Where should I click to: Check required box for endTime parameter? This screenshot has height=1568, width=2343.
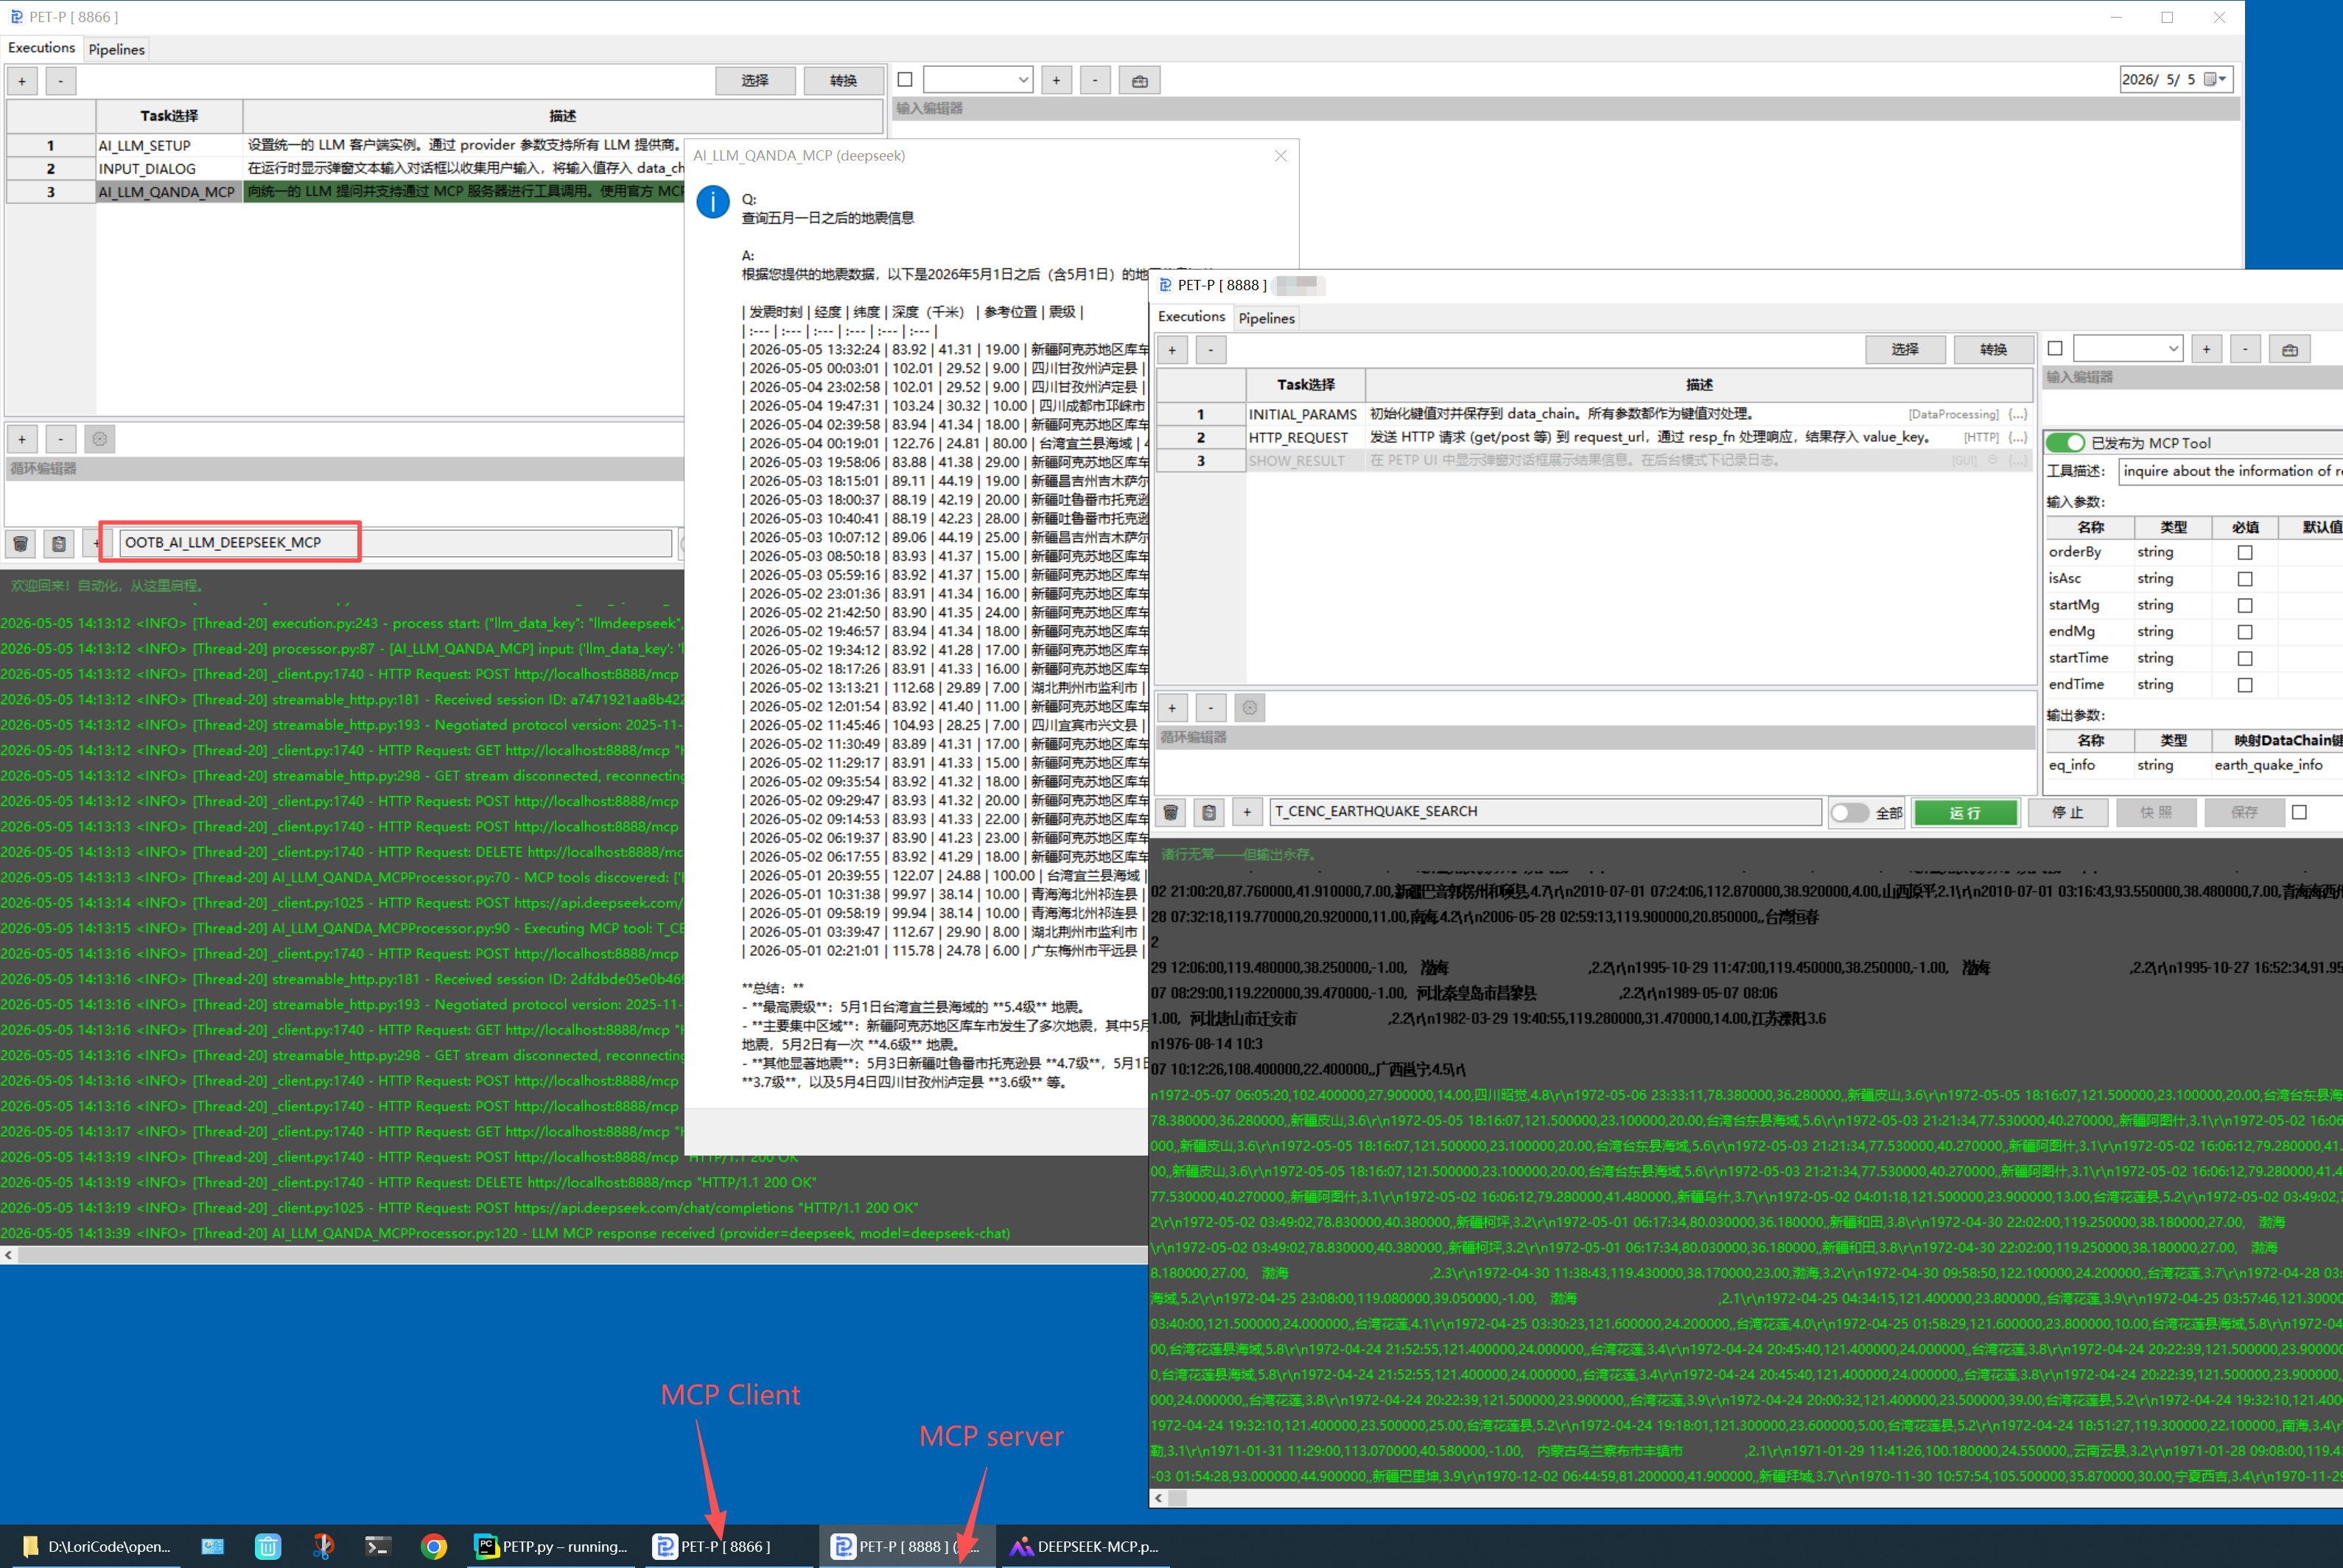pyautogui.click(x=2245, y=685)
